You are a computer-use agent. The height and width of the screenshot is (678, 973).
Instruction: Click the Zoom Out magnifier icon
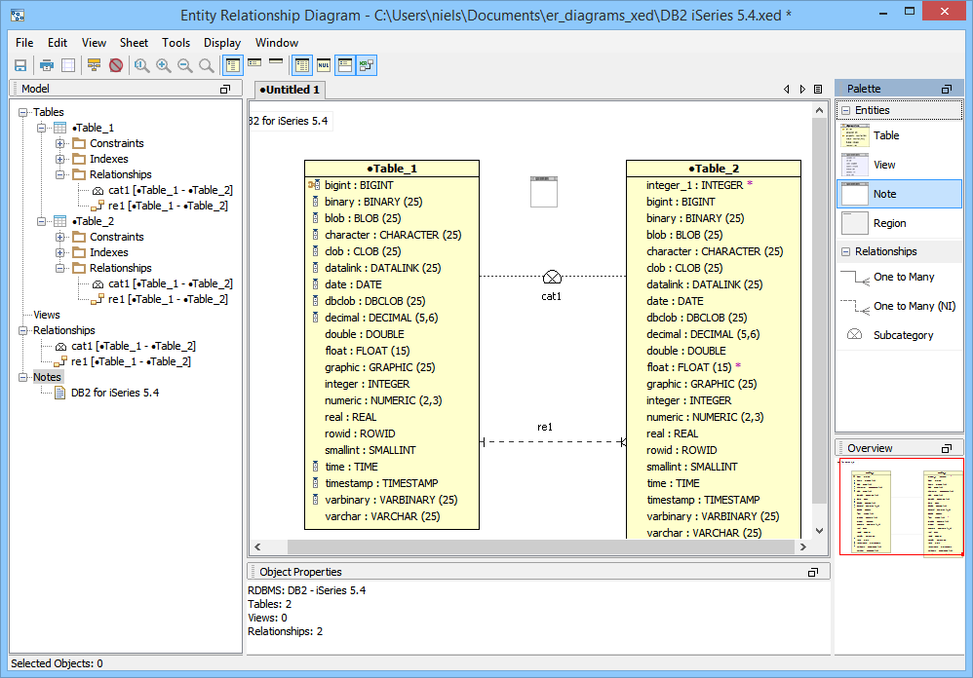[184, 65]
